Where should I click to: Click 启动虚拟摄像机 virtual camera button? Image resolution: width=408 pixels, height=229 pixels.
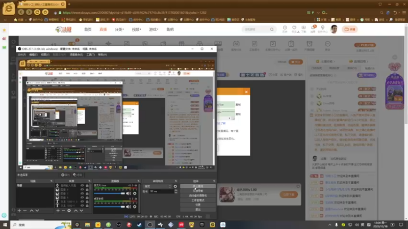pos(198,195)
